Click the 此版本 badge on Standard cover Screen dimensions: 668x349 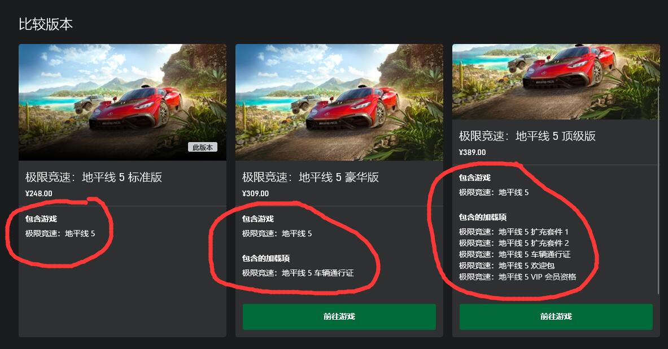[x=203, y=147]
